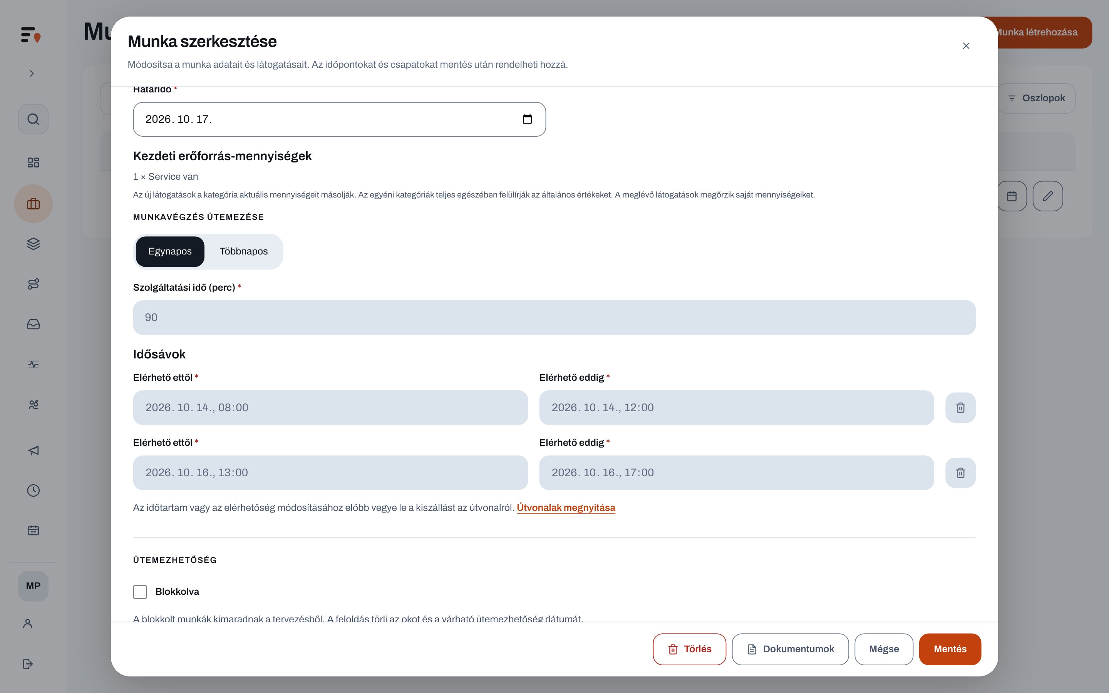Open the megaphone announcements icon in the sidebar
This screenshot has width=1109, height=693.
(x=33, y=450)
